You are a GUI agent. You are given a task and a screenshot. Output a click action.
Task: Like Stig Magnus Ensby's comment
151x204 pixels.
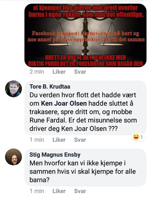(59, 191)
